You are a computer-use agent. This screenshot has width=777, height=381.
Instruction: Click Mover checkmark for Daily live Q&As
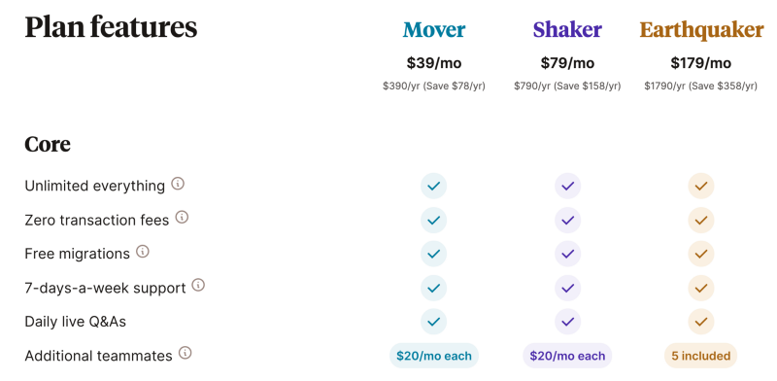pos(433,322)
